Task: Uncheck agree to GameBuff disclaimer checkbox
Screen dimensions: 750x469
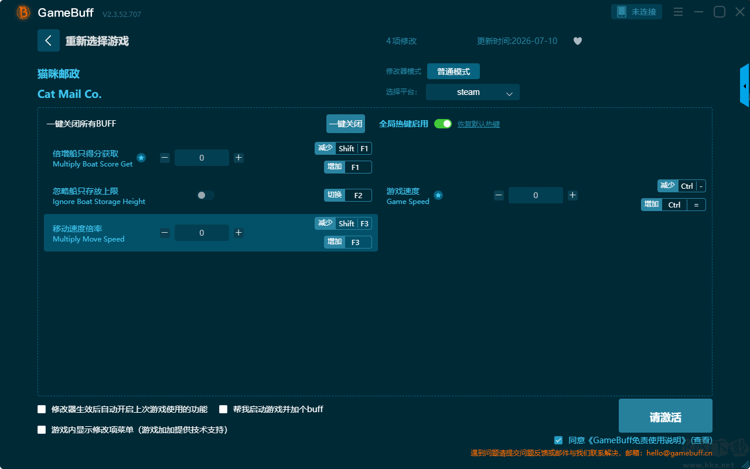Action: (x=558, y=440)
